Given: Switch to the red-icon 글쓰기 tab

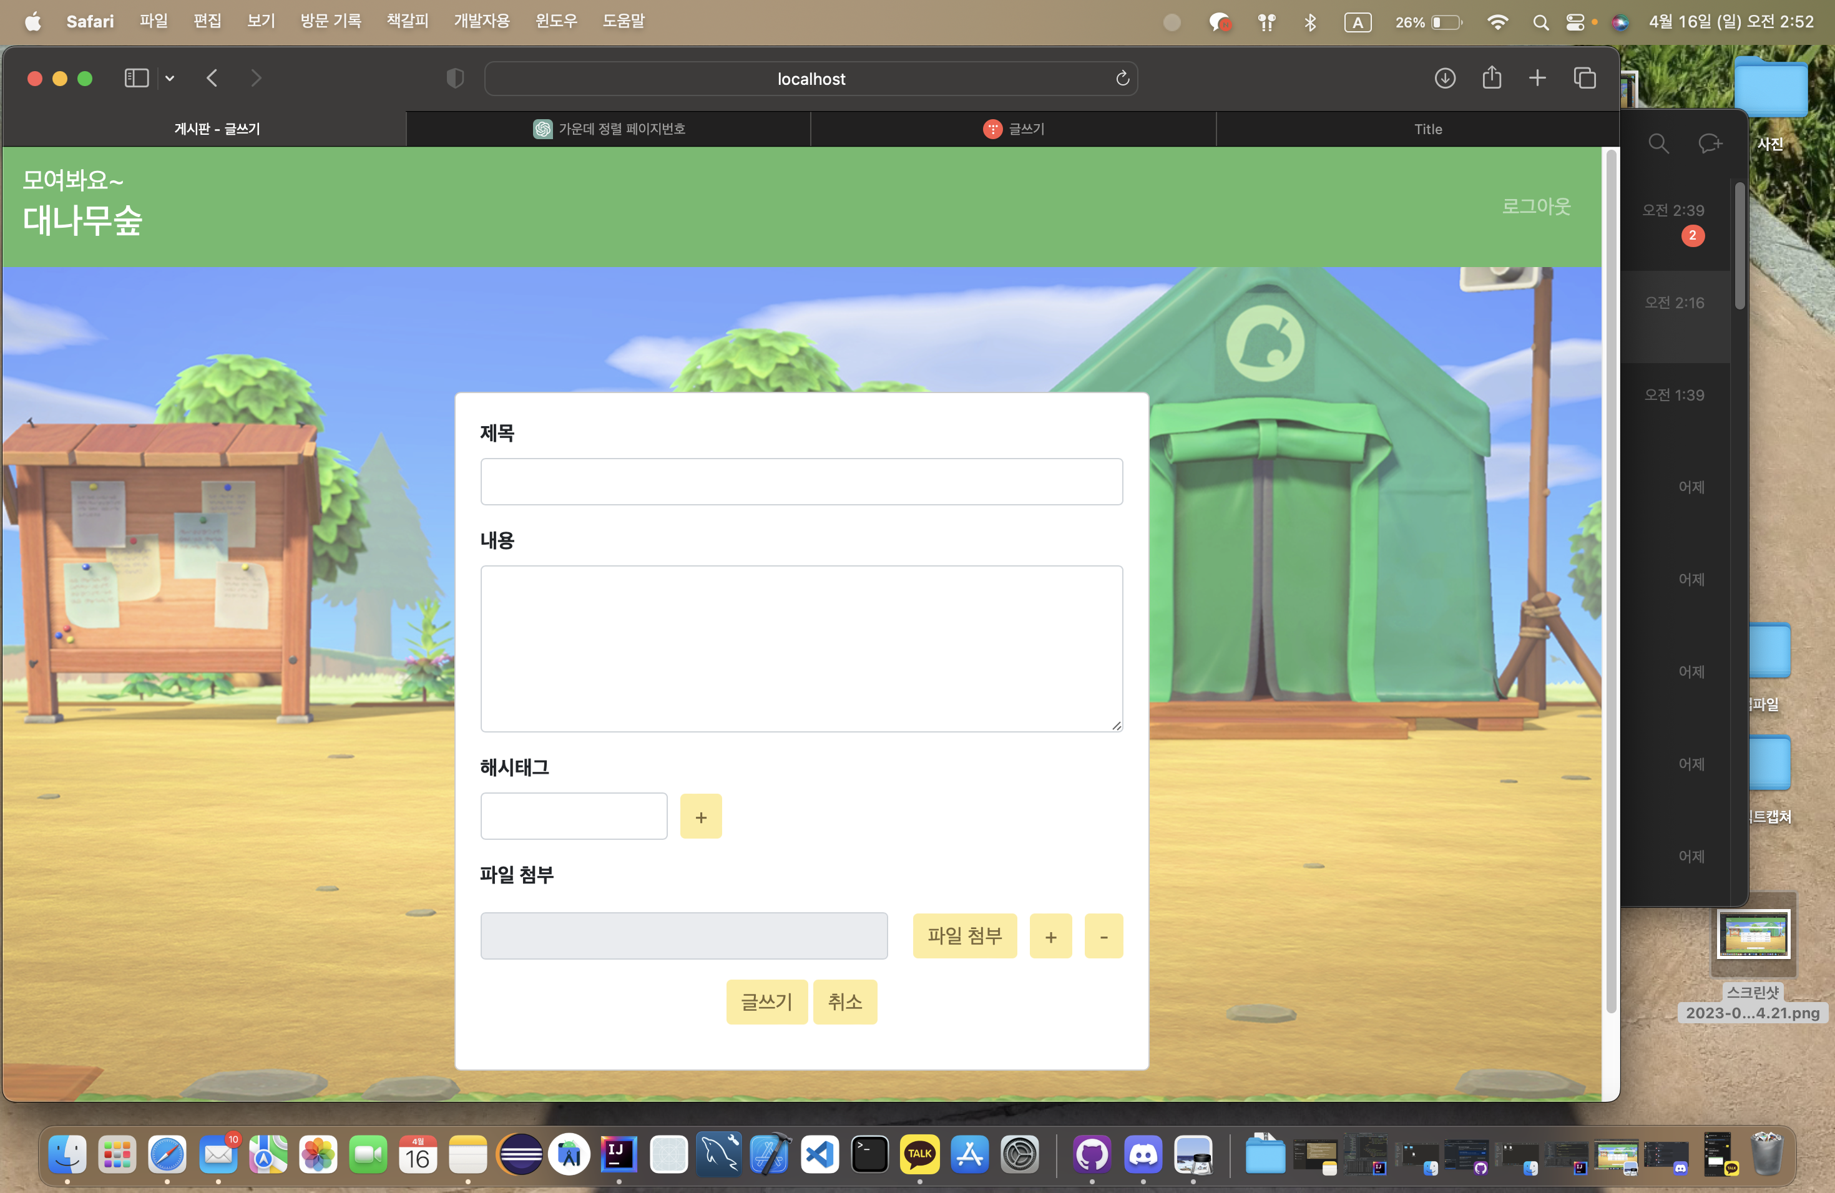Looking at the screenshot, I should point(1013,129).
